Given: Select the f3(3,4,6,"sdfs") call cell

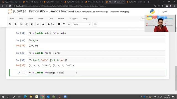Looking at the screenshot, I should [96, 60].
